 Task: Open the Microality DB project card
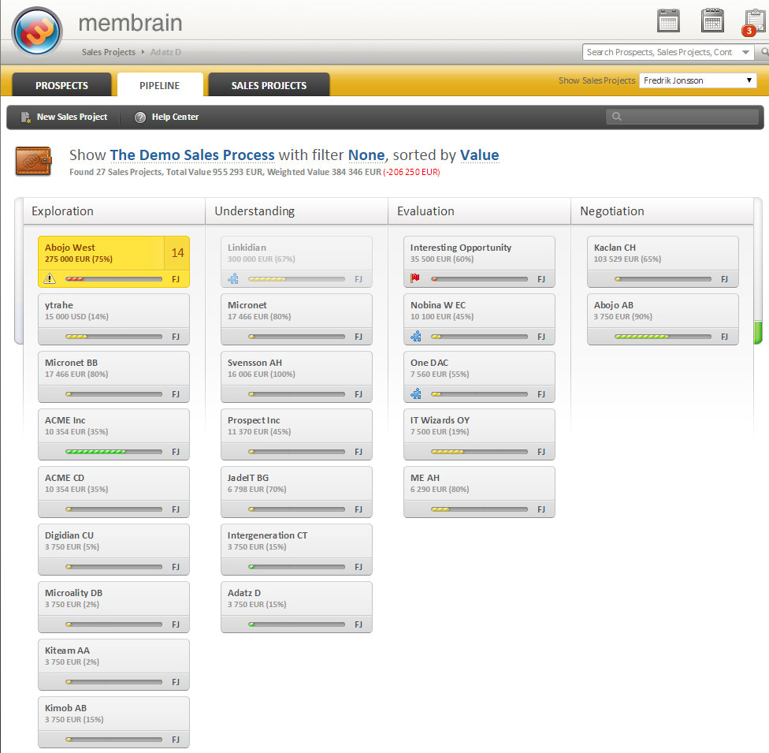coord(113,606)
